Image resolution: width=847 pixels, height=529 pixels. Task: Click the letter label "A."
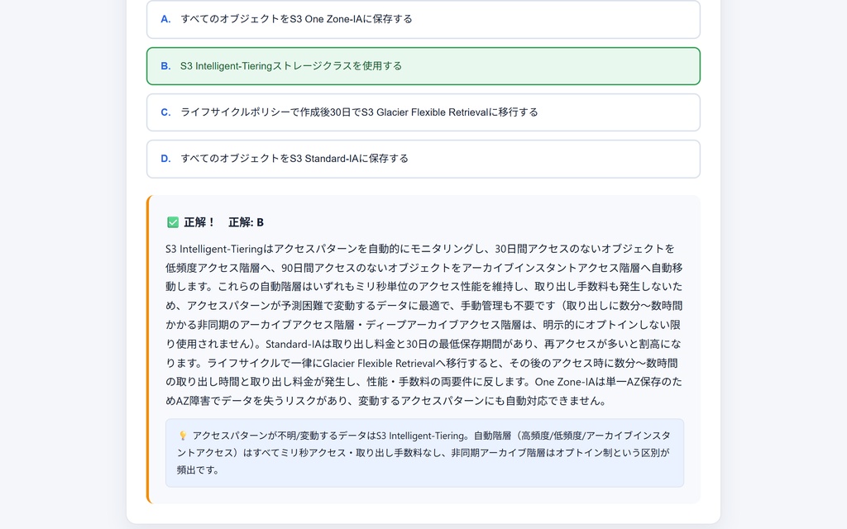(x=165, y=19)
